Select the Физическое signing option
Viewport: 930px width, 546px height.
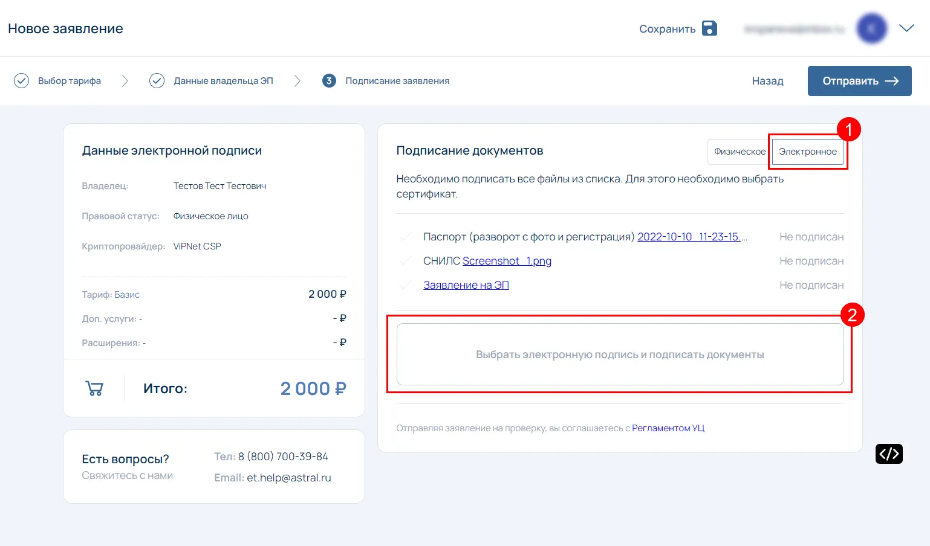740,152
